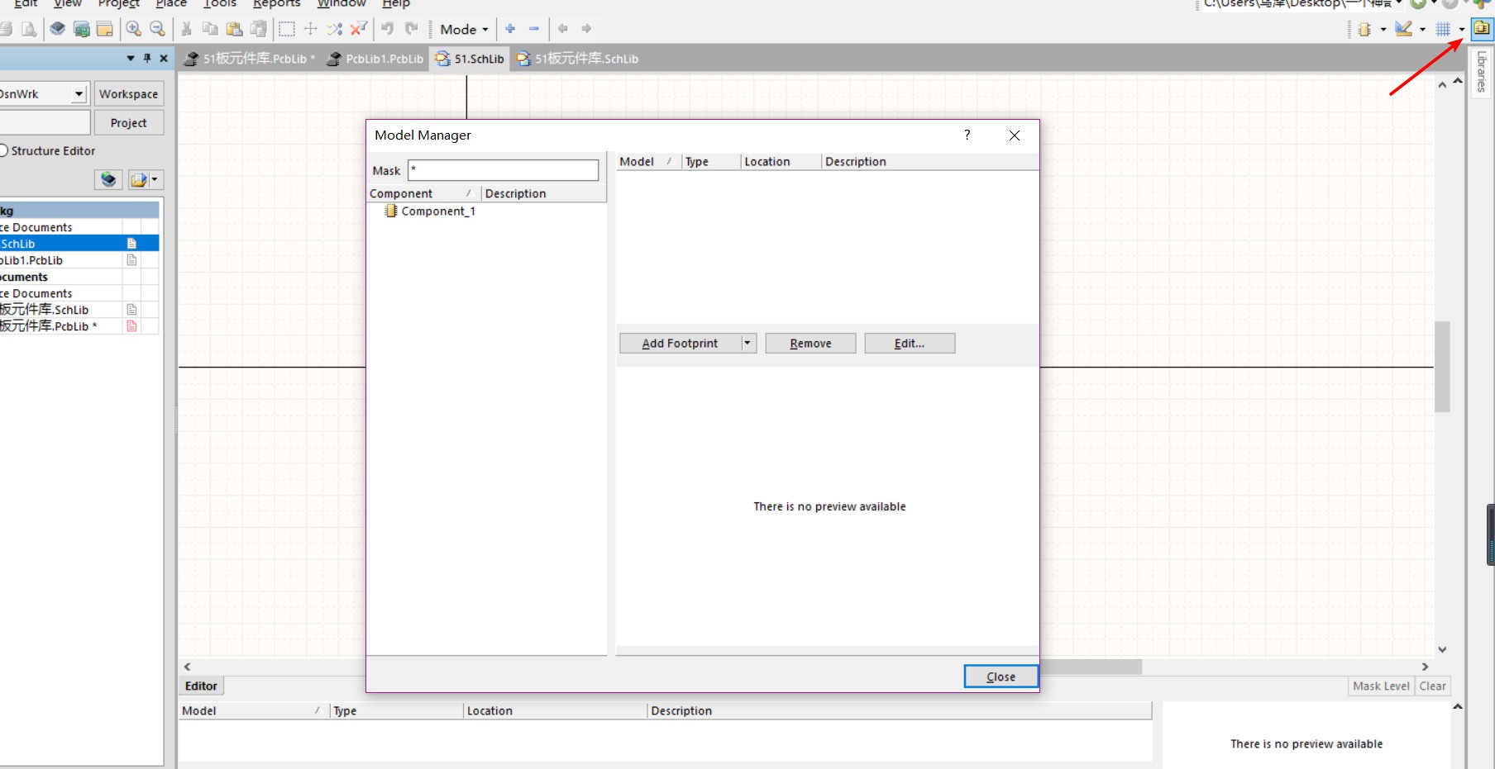The height and width of the screenshot is (769, 1495).
Task: Open the Reports menu
Action: point(276,3)
